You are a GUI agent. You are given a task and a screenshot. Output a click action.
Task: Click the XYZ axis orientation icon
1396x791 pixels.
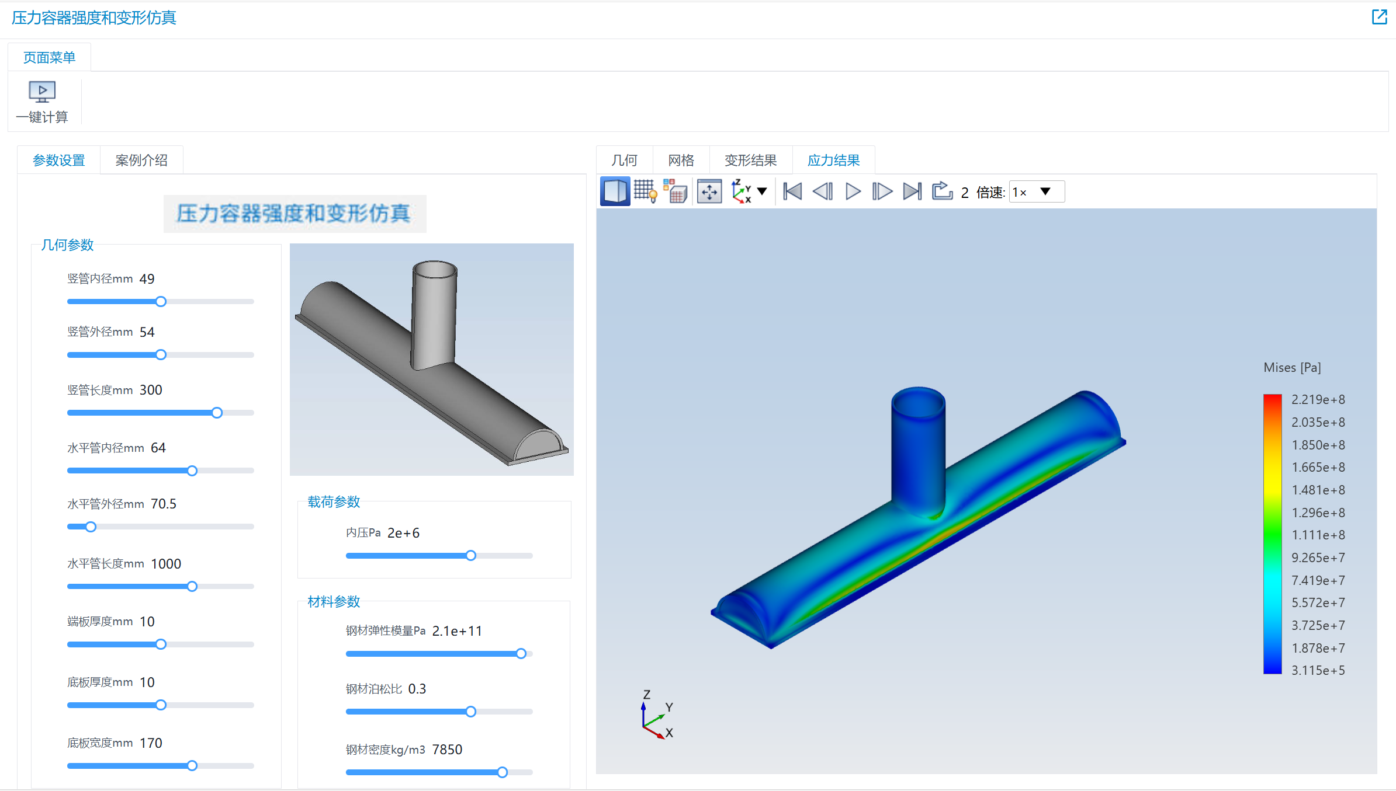741,191
